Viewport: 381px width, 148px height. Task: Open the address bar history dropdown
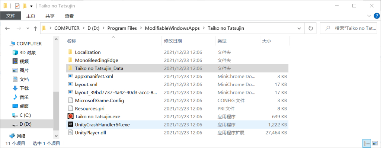pyautogui.click(x=299, y=28)
